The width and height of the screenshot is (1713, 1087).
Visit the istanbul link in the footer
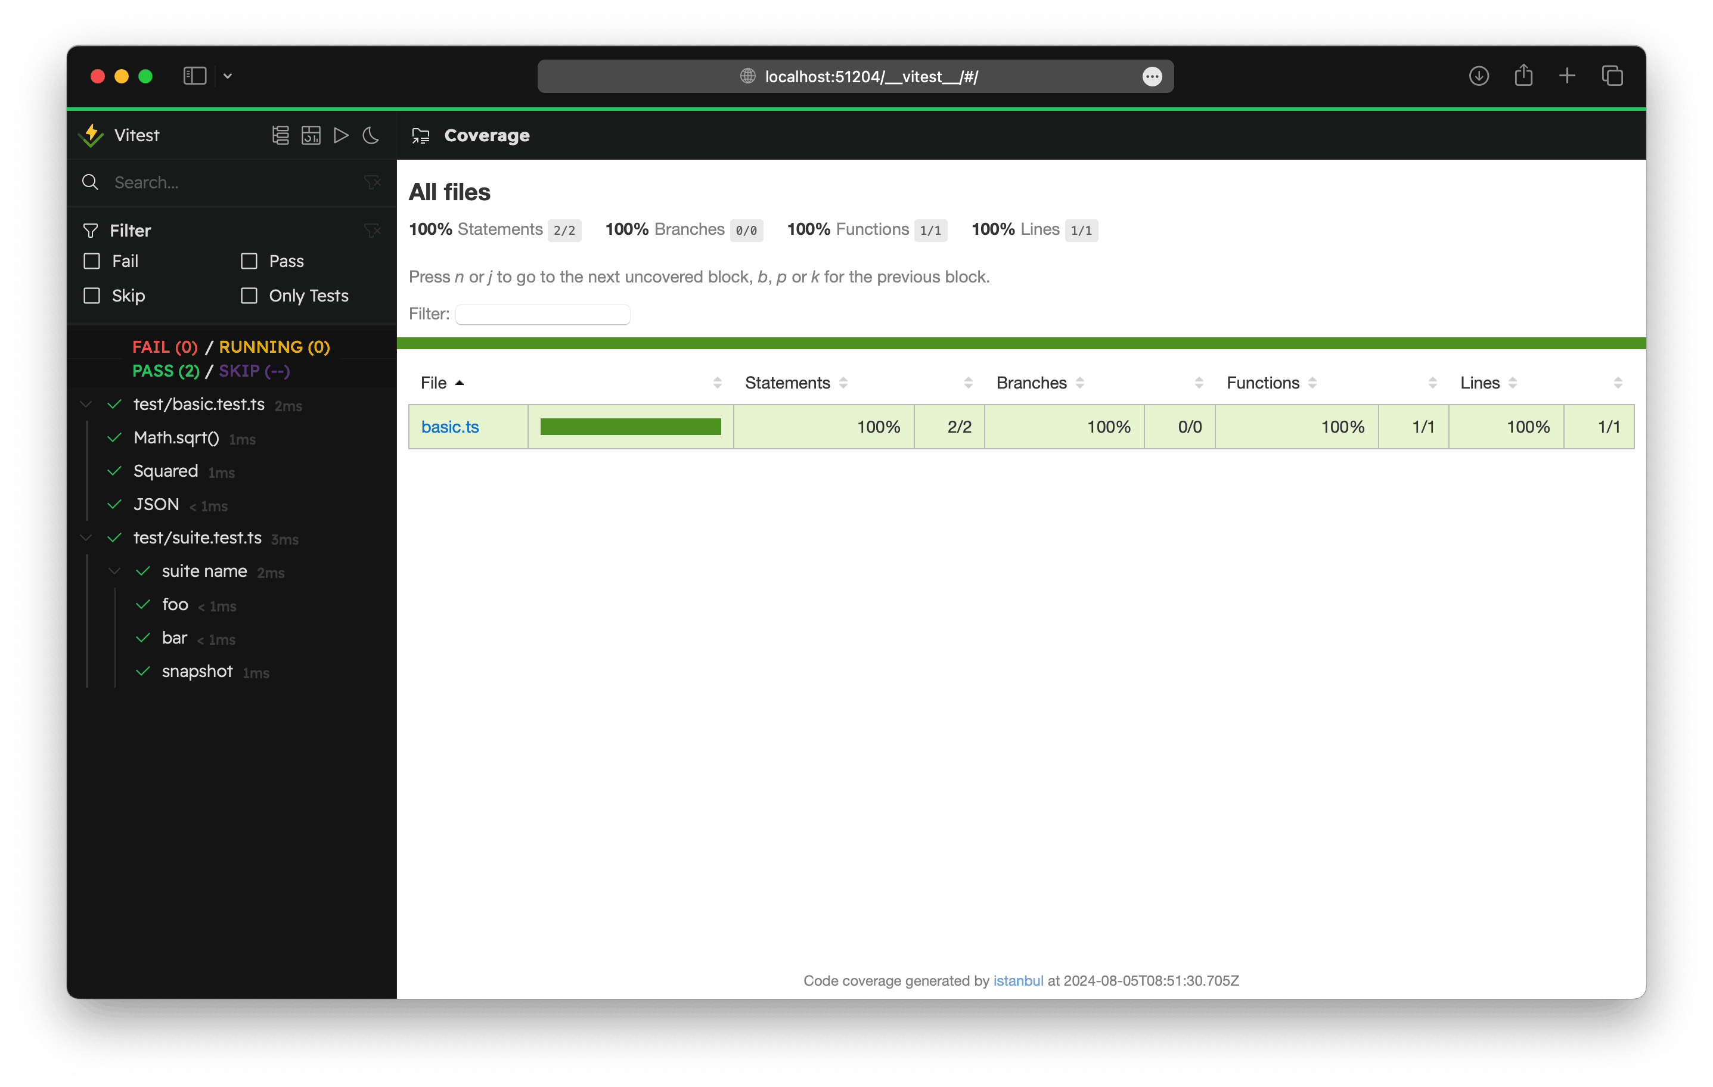(x=1017, y=980)
